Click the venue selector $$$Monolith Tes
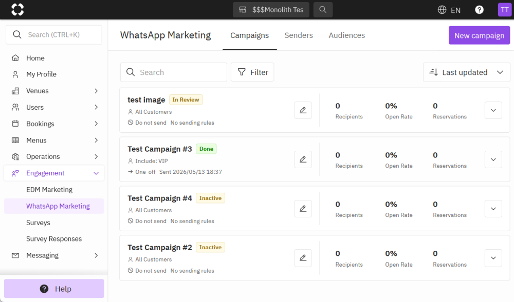 tap(271, 9)
